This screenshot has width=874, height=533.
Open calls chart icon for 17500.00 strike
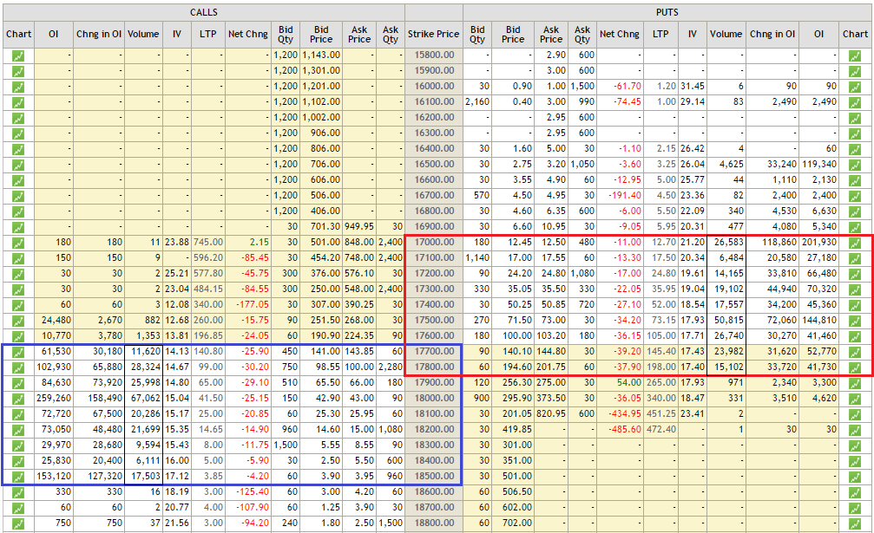[18, 321]
